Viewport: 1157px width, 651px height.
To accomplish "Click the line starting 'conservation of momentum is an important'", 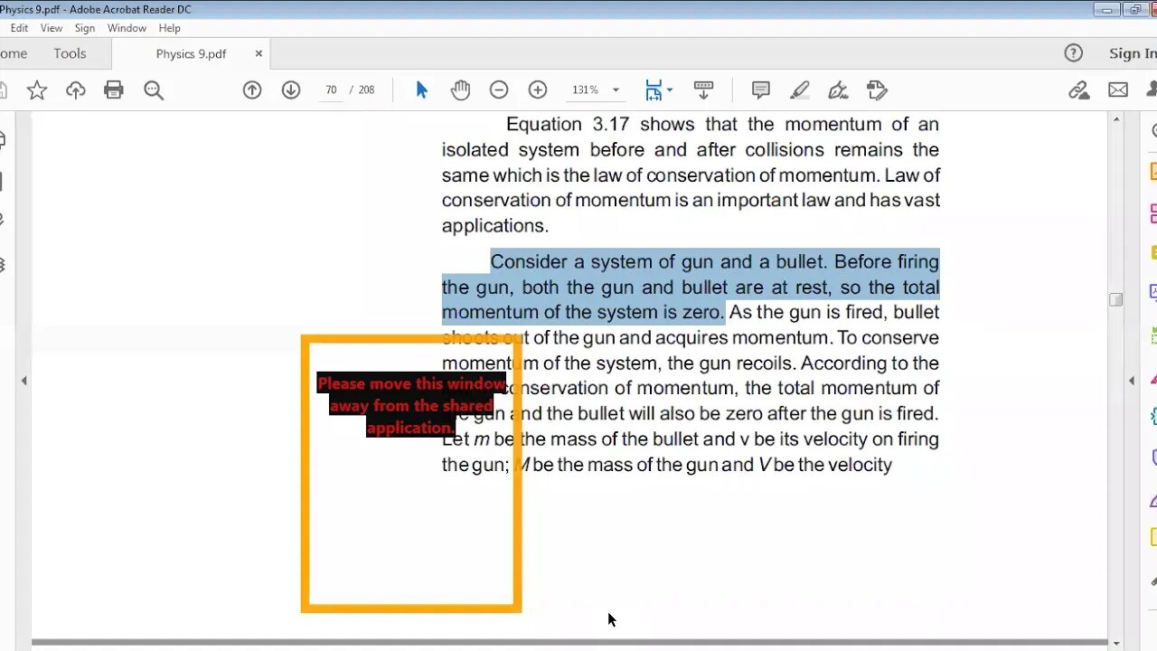I will 691,200.
